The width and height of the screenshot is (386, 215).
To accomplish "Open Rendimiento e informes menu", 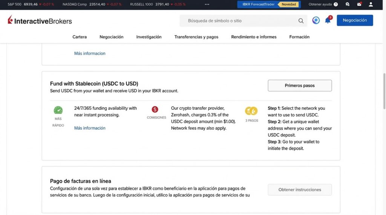I will tap(254, 37).
